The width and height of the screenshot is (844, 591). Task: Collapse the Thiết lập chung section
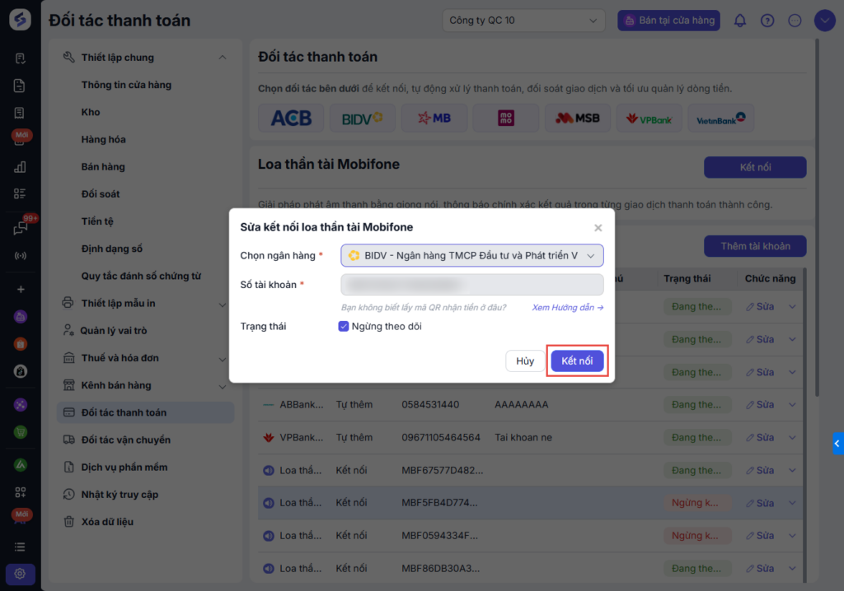coord(223,58)
